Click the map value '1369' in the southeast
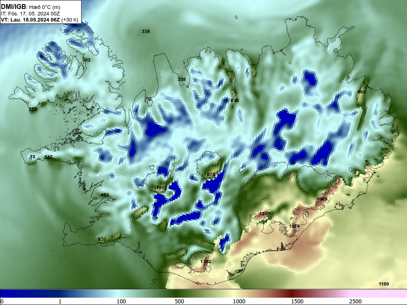Screen dimensions: 407x305 [322, 199]
